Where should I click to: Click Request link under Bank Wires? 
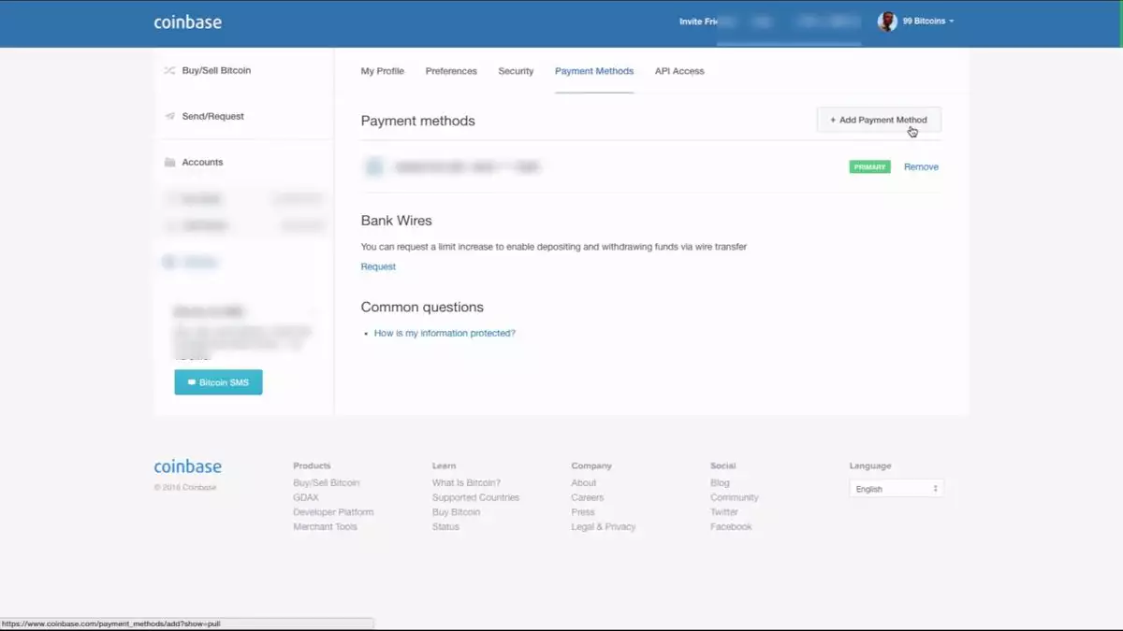tap(378, 266)
